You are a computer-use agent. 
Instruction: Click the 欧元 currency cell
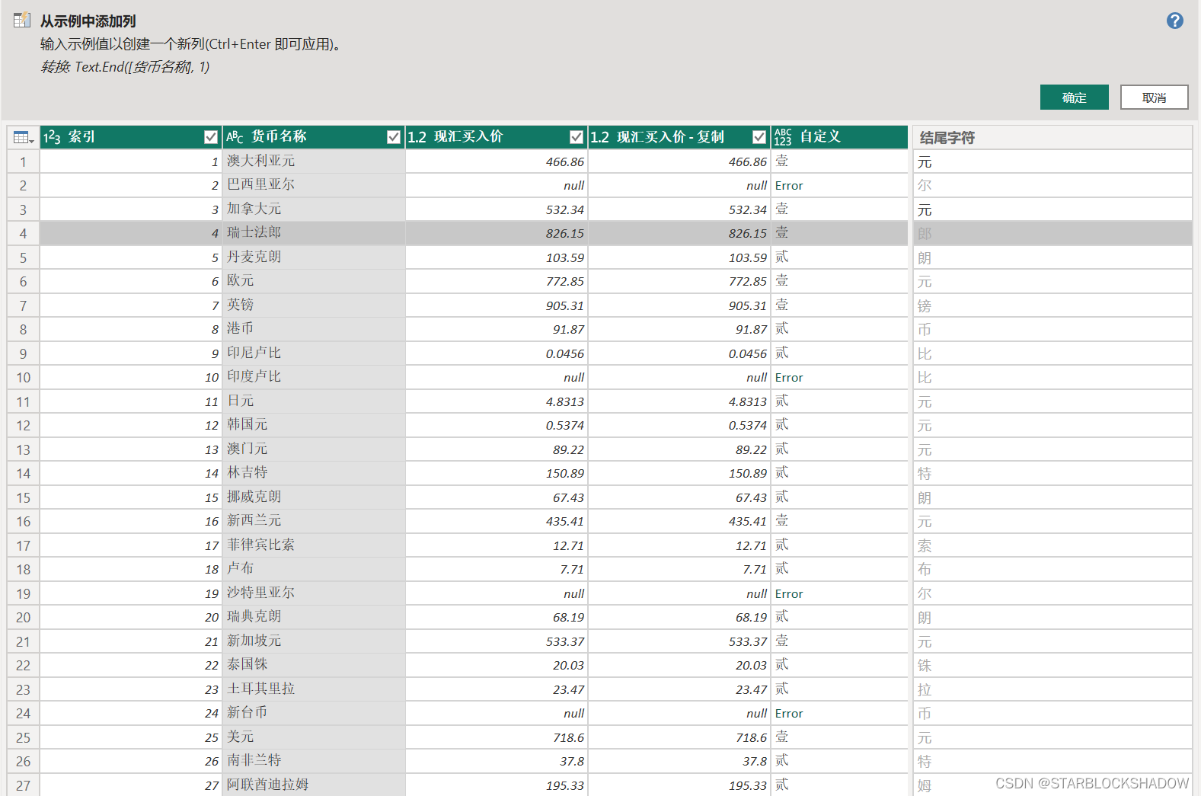[314, 281]
